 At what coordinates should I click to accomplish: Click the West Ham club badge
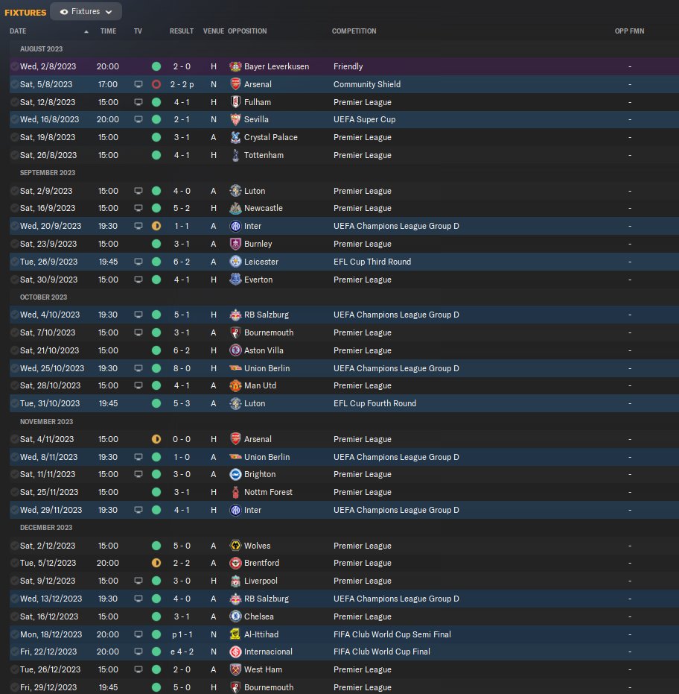[235, 669]
